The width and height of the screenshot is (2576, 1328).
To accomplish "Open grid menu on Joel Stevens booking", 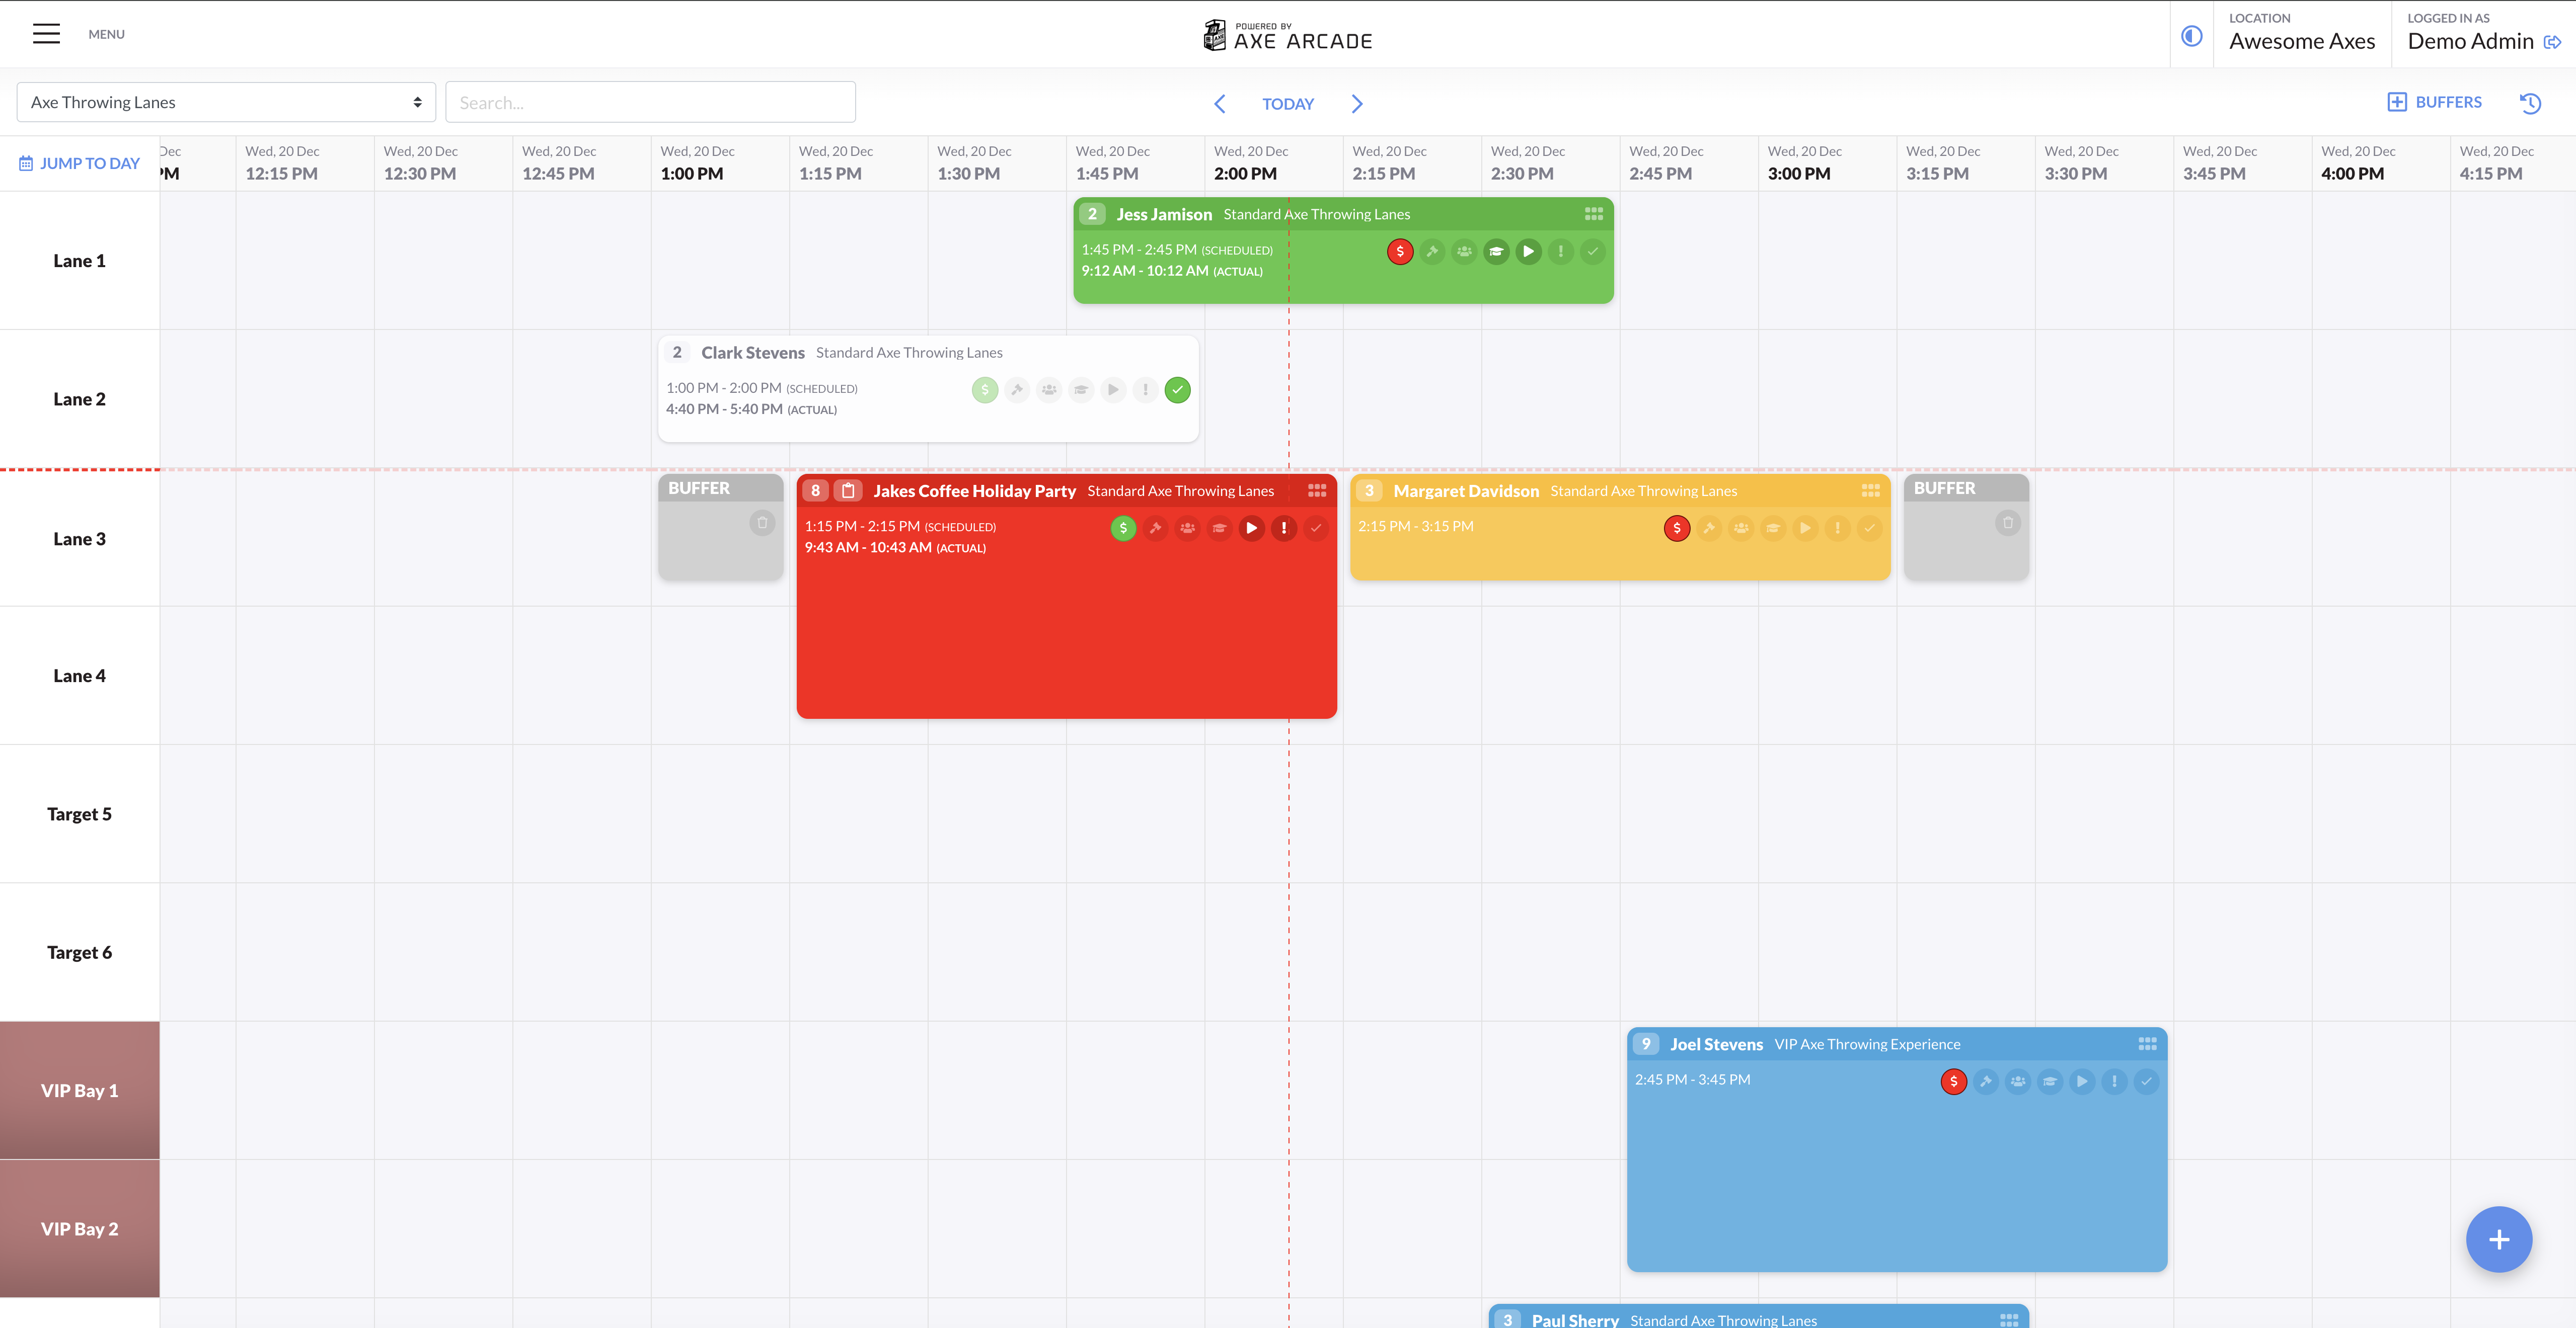I will coord(2146,1044).
